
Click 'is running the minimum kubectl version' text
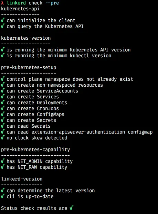point(59,56)
